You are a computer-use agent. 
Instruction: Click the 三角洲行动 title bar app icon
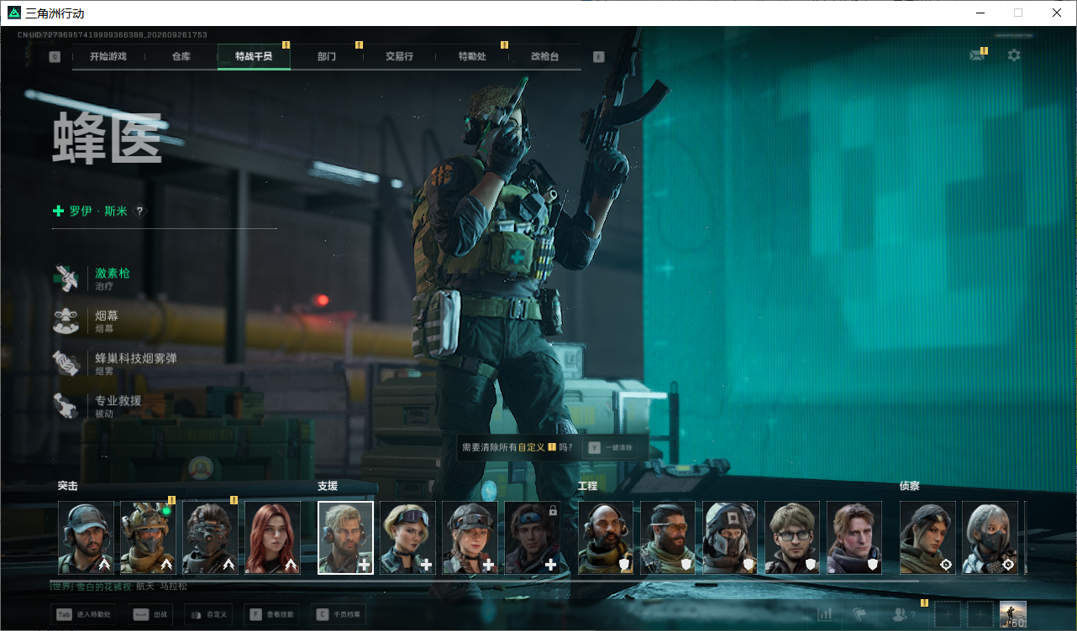(x=13, y=13)
